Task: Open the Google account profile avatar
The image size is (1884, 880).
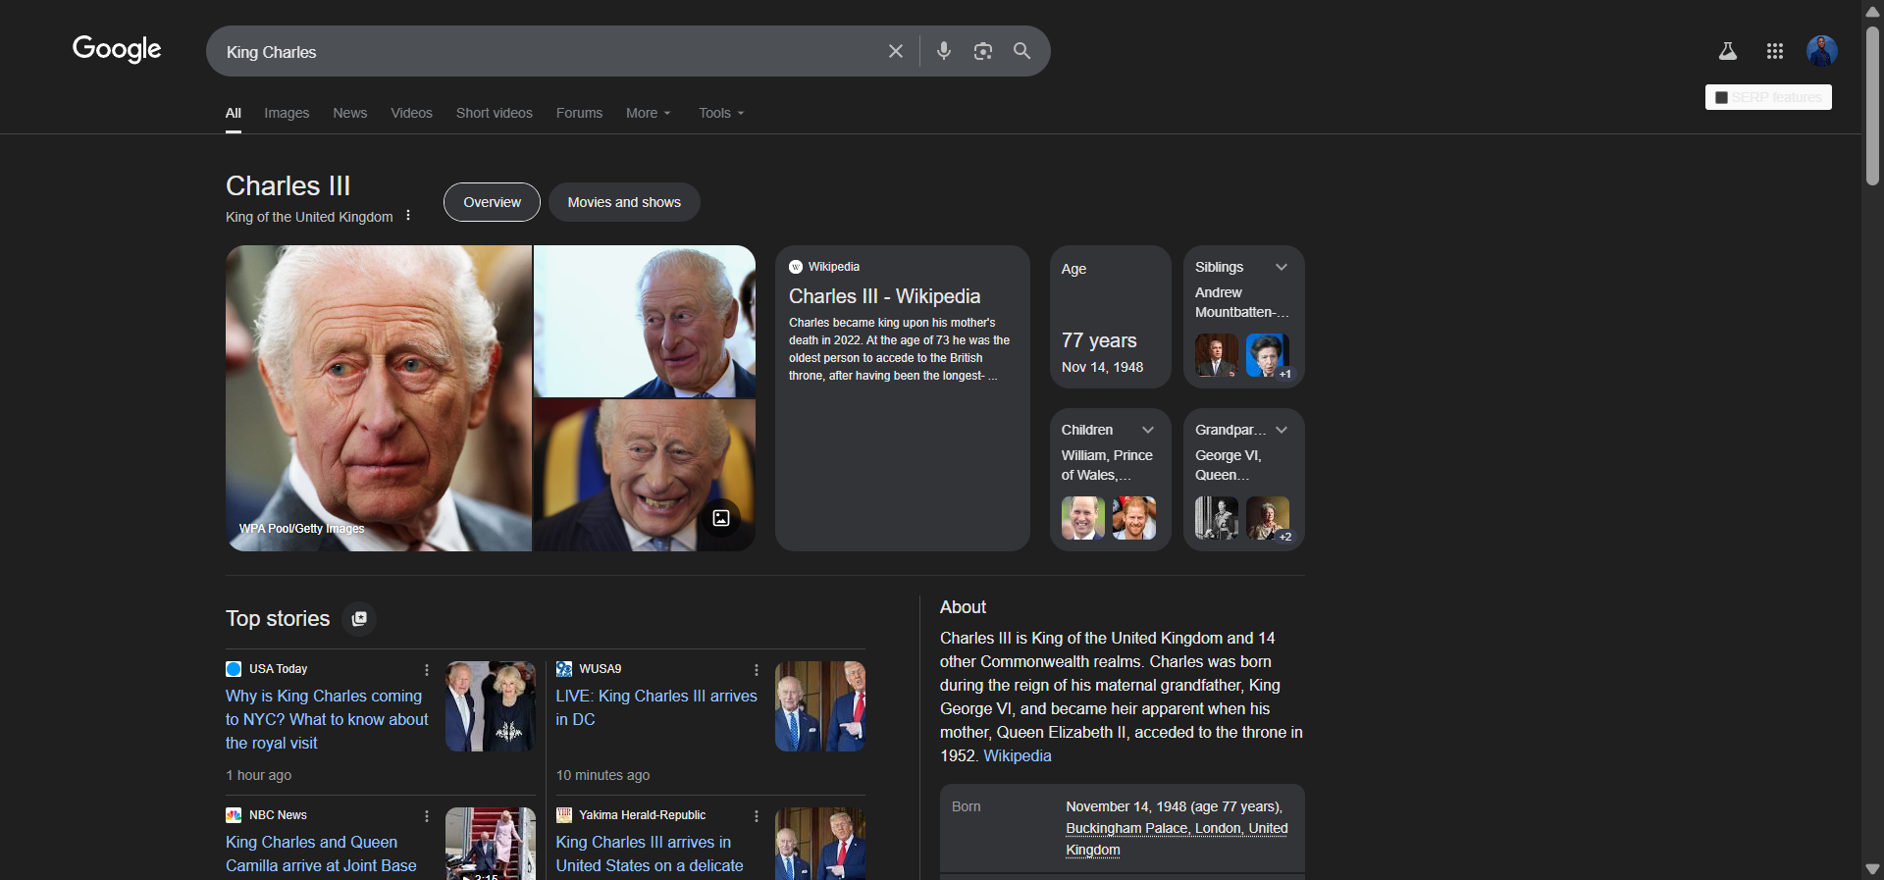Action: pos(1821,51)
